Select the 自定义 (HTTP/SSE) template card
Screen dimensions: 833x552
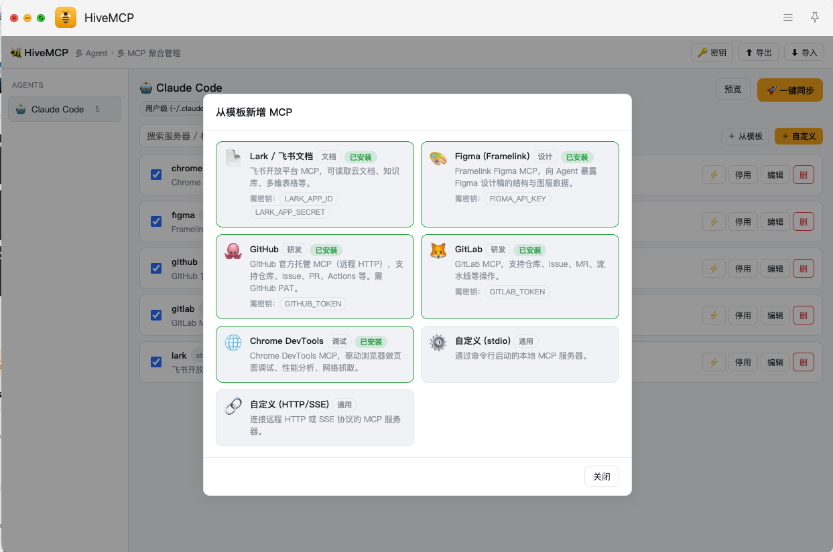315,418
